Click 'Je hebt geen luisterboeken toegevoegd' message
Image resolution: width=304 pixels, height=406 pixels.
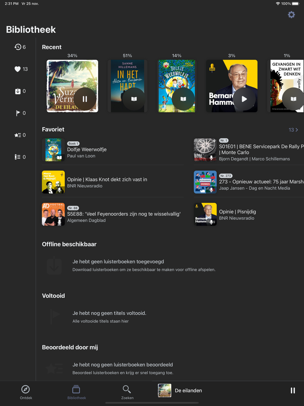tap(118, 261)
